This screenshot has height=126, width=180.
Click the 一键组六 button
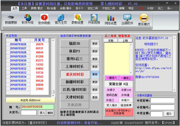[112, 78]
